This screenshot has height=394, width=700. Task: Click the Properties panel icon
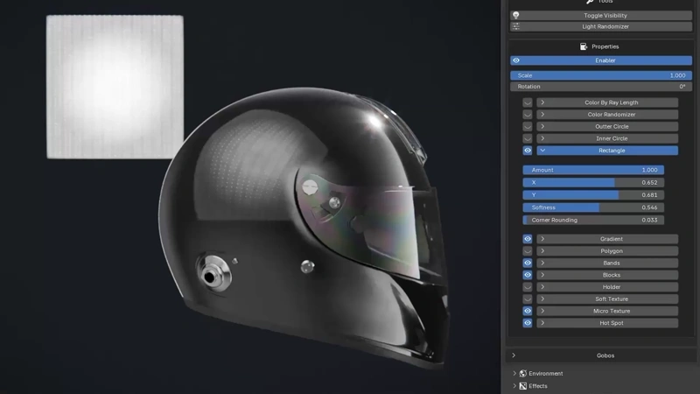(584, 46)
